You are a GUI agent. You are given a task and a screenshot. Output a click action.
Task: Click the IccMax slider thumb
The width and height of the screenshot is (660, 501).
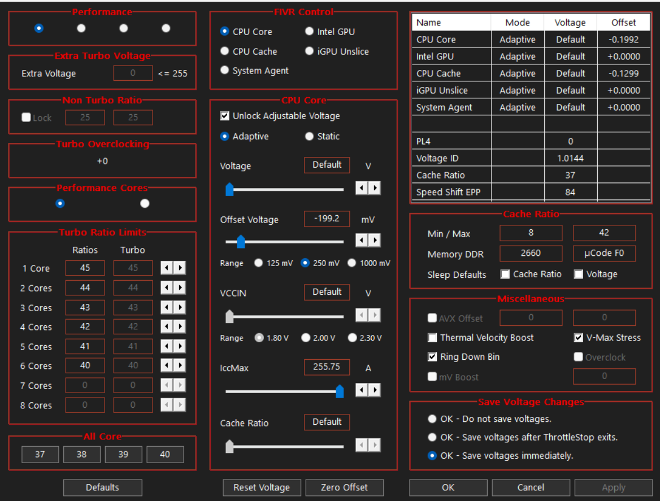coord(340,391)
